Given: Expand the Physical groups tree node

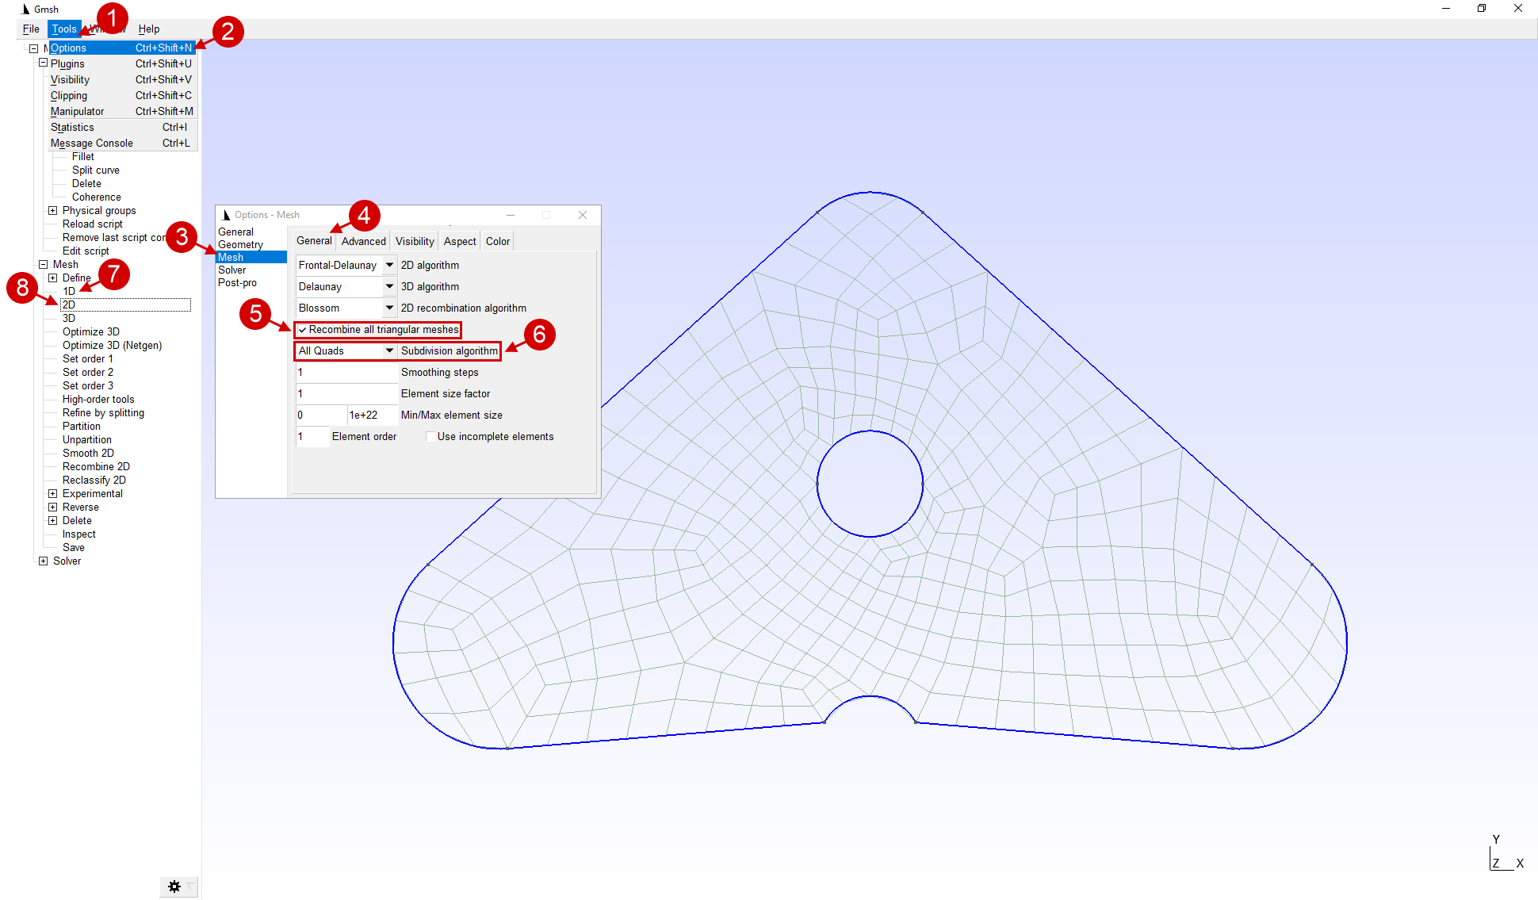Looking at the screenshot, I should [53, 211].
